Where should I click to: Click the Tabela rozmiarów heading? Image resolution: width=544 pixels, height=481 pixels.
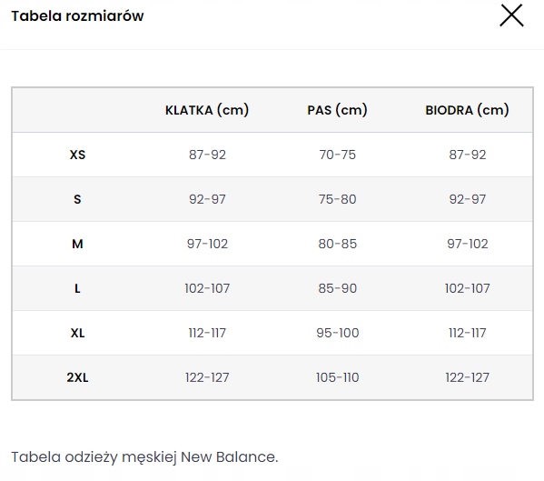pyautogui.click(x=77, y=16)
